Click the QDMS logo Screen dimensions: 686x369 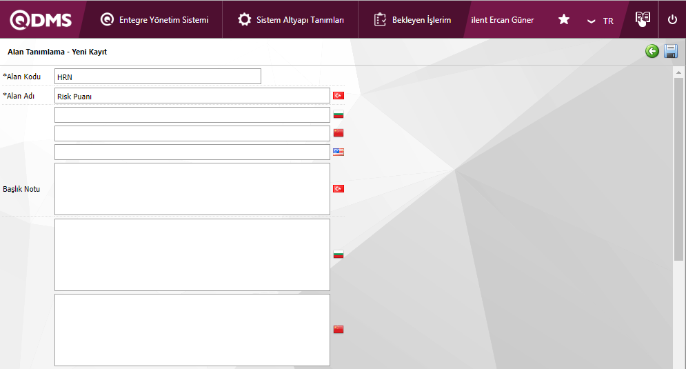tap(41, 19)
